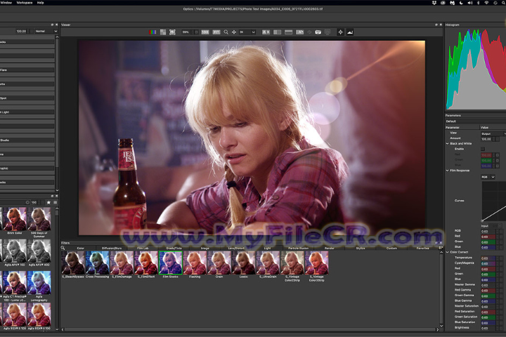
Task: Click the layer opacity 100.00 field
Action: point(21,31)
